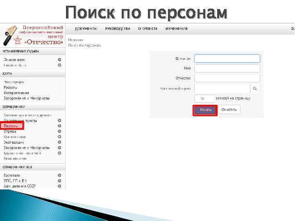This screenshot has height=221, width=295.
Task: Click the Очистить button
Action: pos(229,110)
